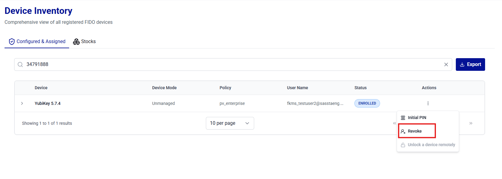This screenshot has width=502, height=179.
Task: Select Revoke from the actions menu
Action: [428, 131]
